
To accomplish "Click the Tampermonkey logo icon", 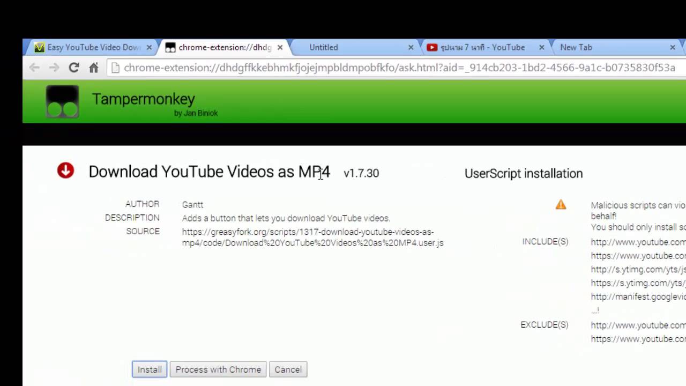I will (62, 101).
